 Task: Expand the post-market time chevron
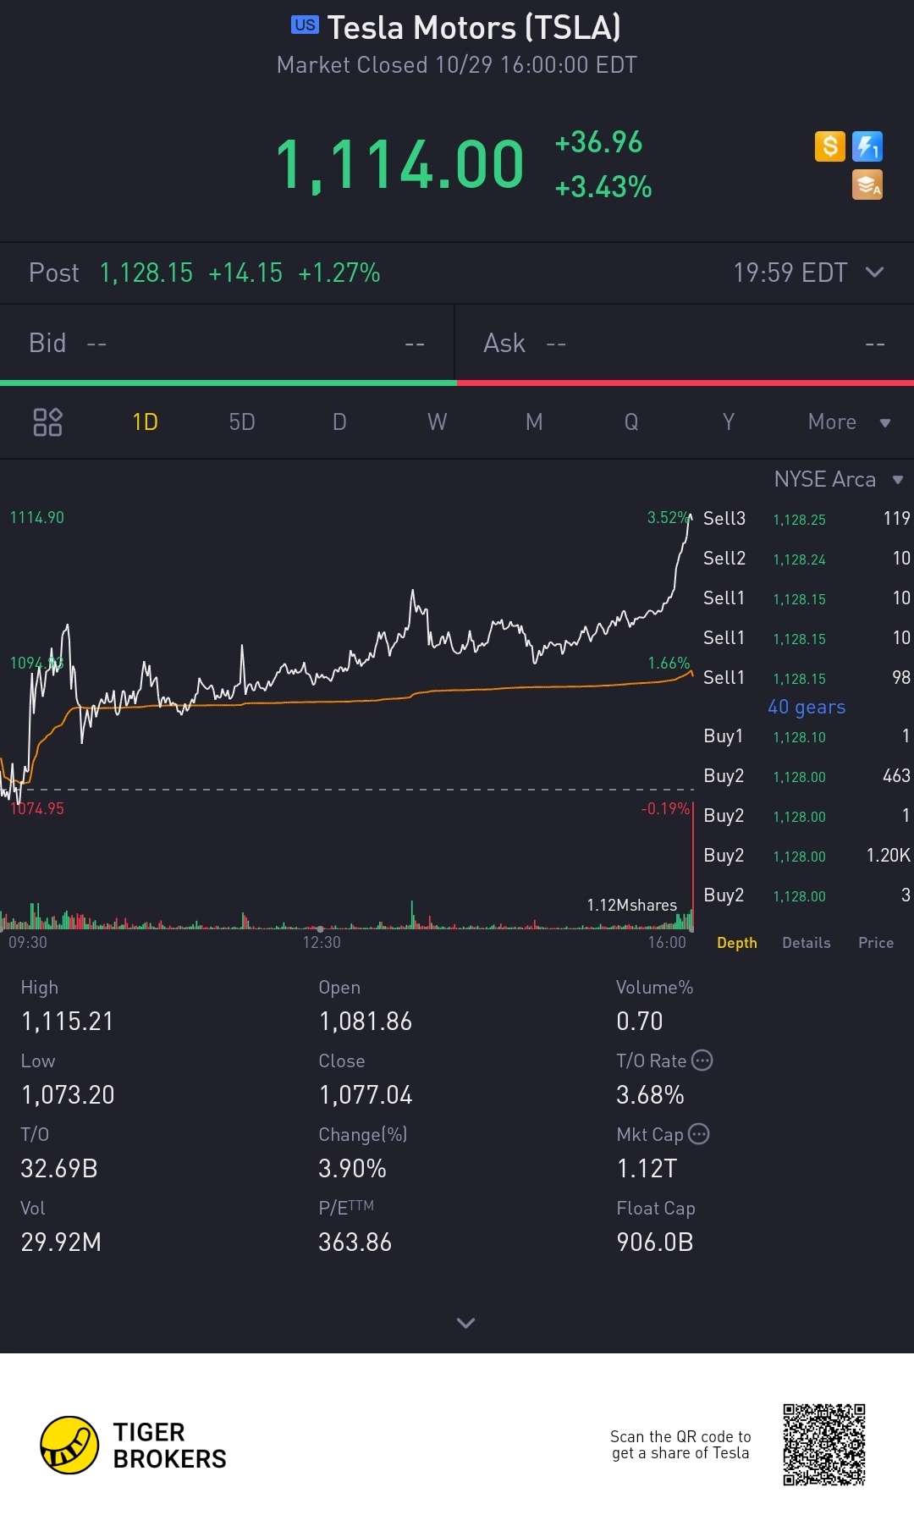[875, 273]
